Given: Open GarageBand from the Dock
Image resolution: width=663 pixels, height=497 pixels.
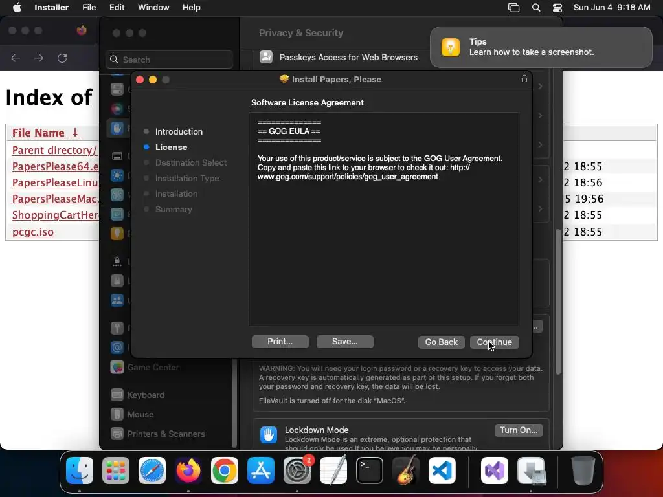Looking at the screenshot, I should [x=406, y=470].
